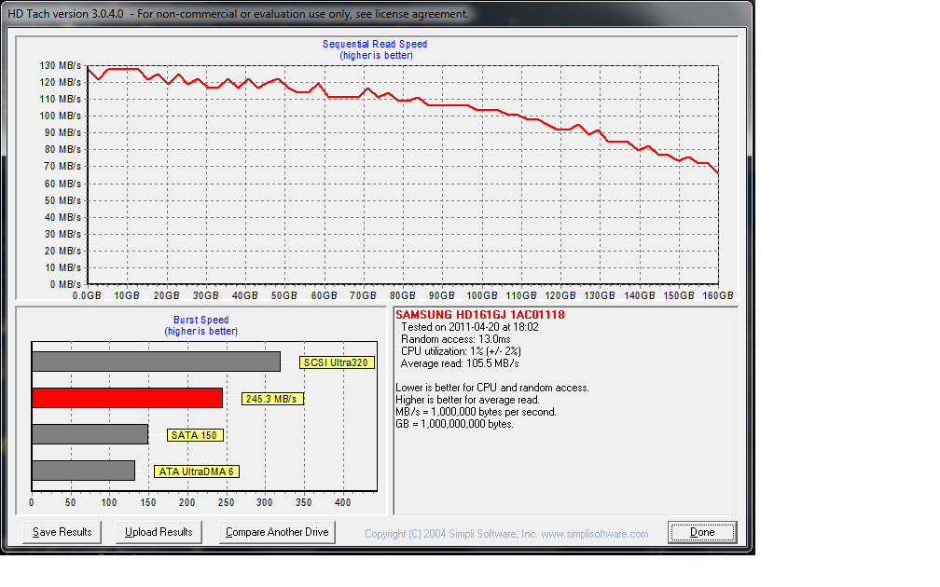Select the SATA 150 yellow label
The image size is (940, 587).
[196, 435]
